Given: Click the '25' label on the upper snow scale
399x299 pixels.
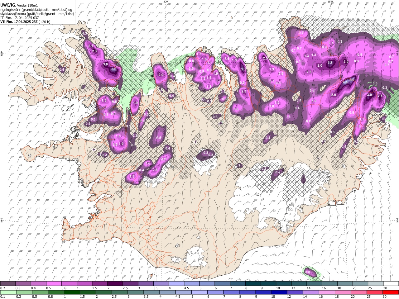Looking at the screenshot, I should (370, 288).
